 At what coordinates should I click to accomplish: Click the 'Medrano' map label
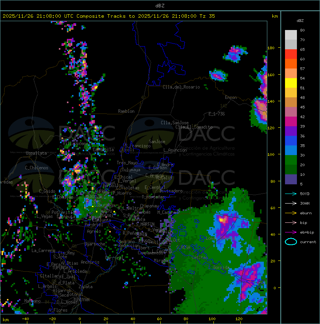pos(127,242)
